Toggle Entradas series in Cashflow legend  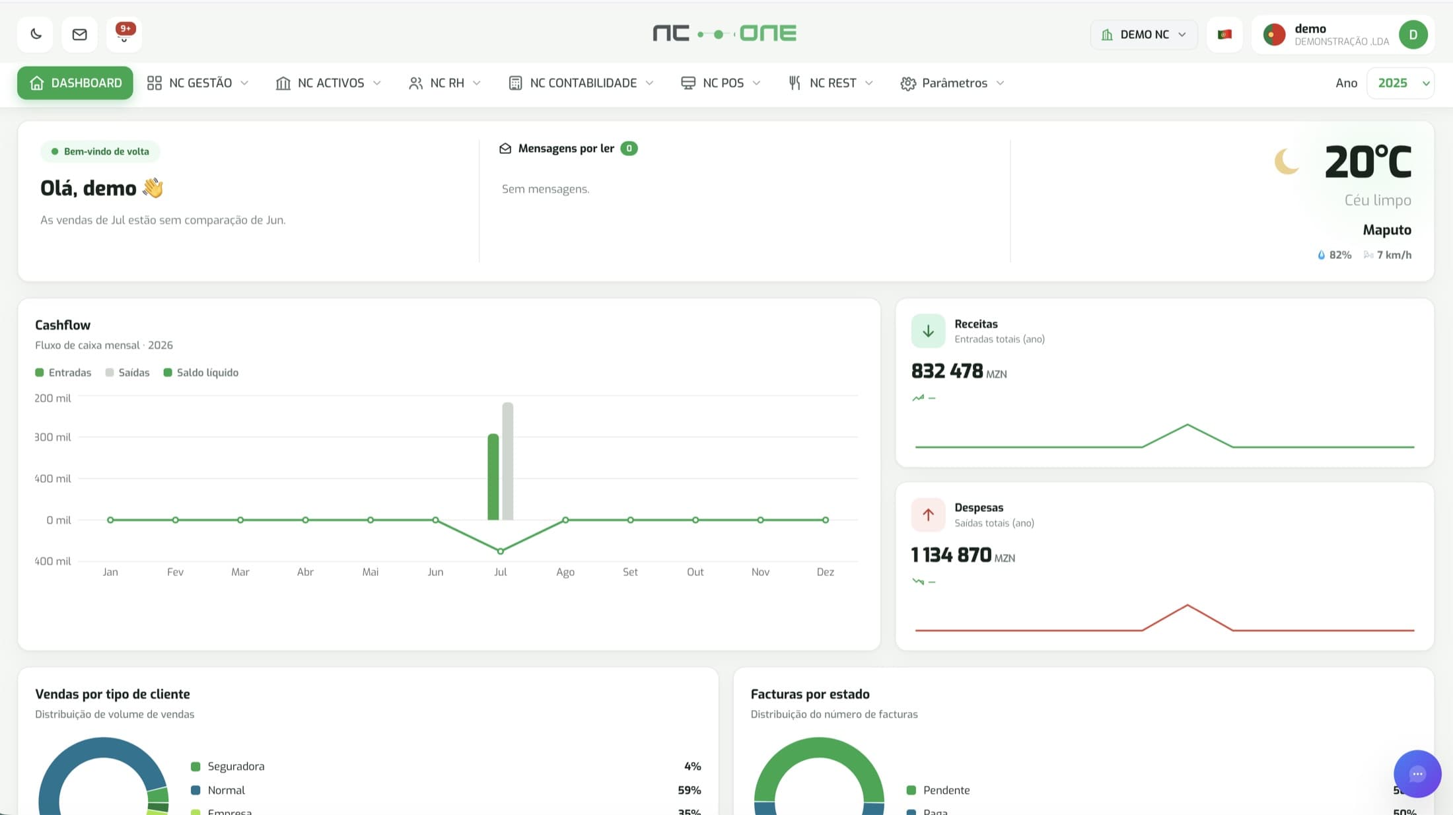[63, 372]
